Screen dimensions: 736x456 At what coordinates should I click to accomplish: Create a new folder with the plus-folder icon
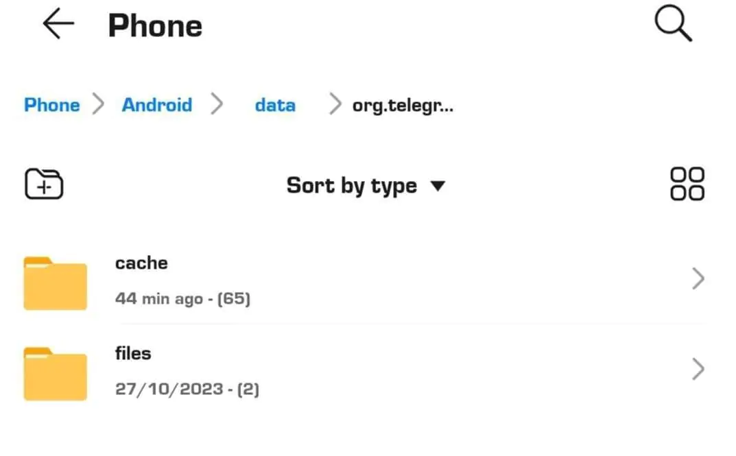click(x=44, y=184)
